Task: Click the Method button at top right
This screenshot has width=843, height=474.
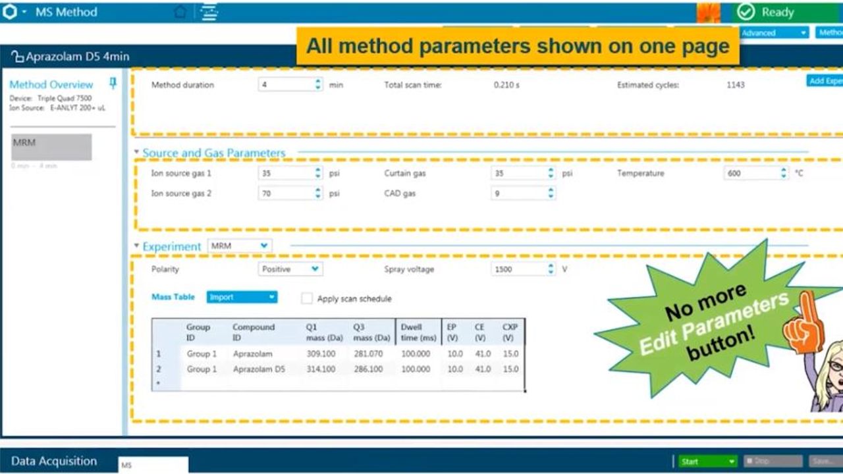Action: (x=830, y=32)
